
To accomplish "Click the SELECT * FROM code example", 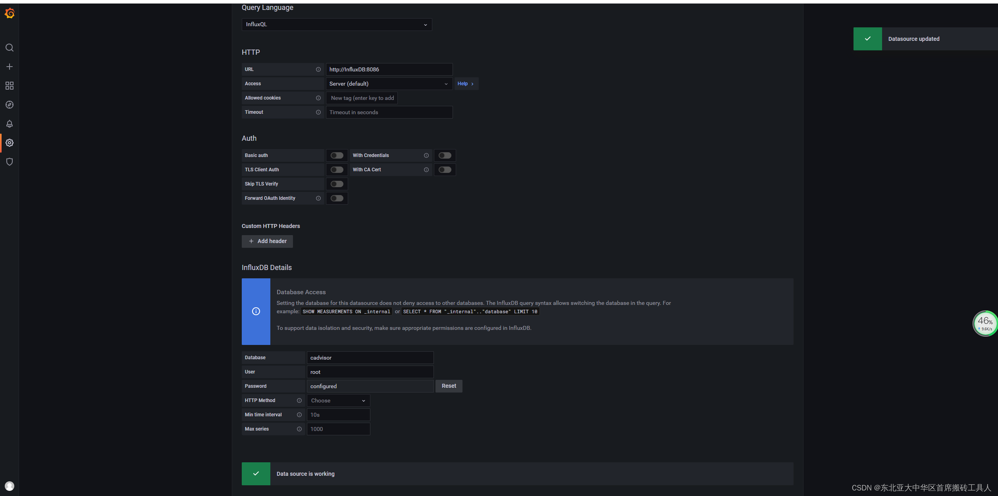I will coord(470,312).
